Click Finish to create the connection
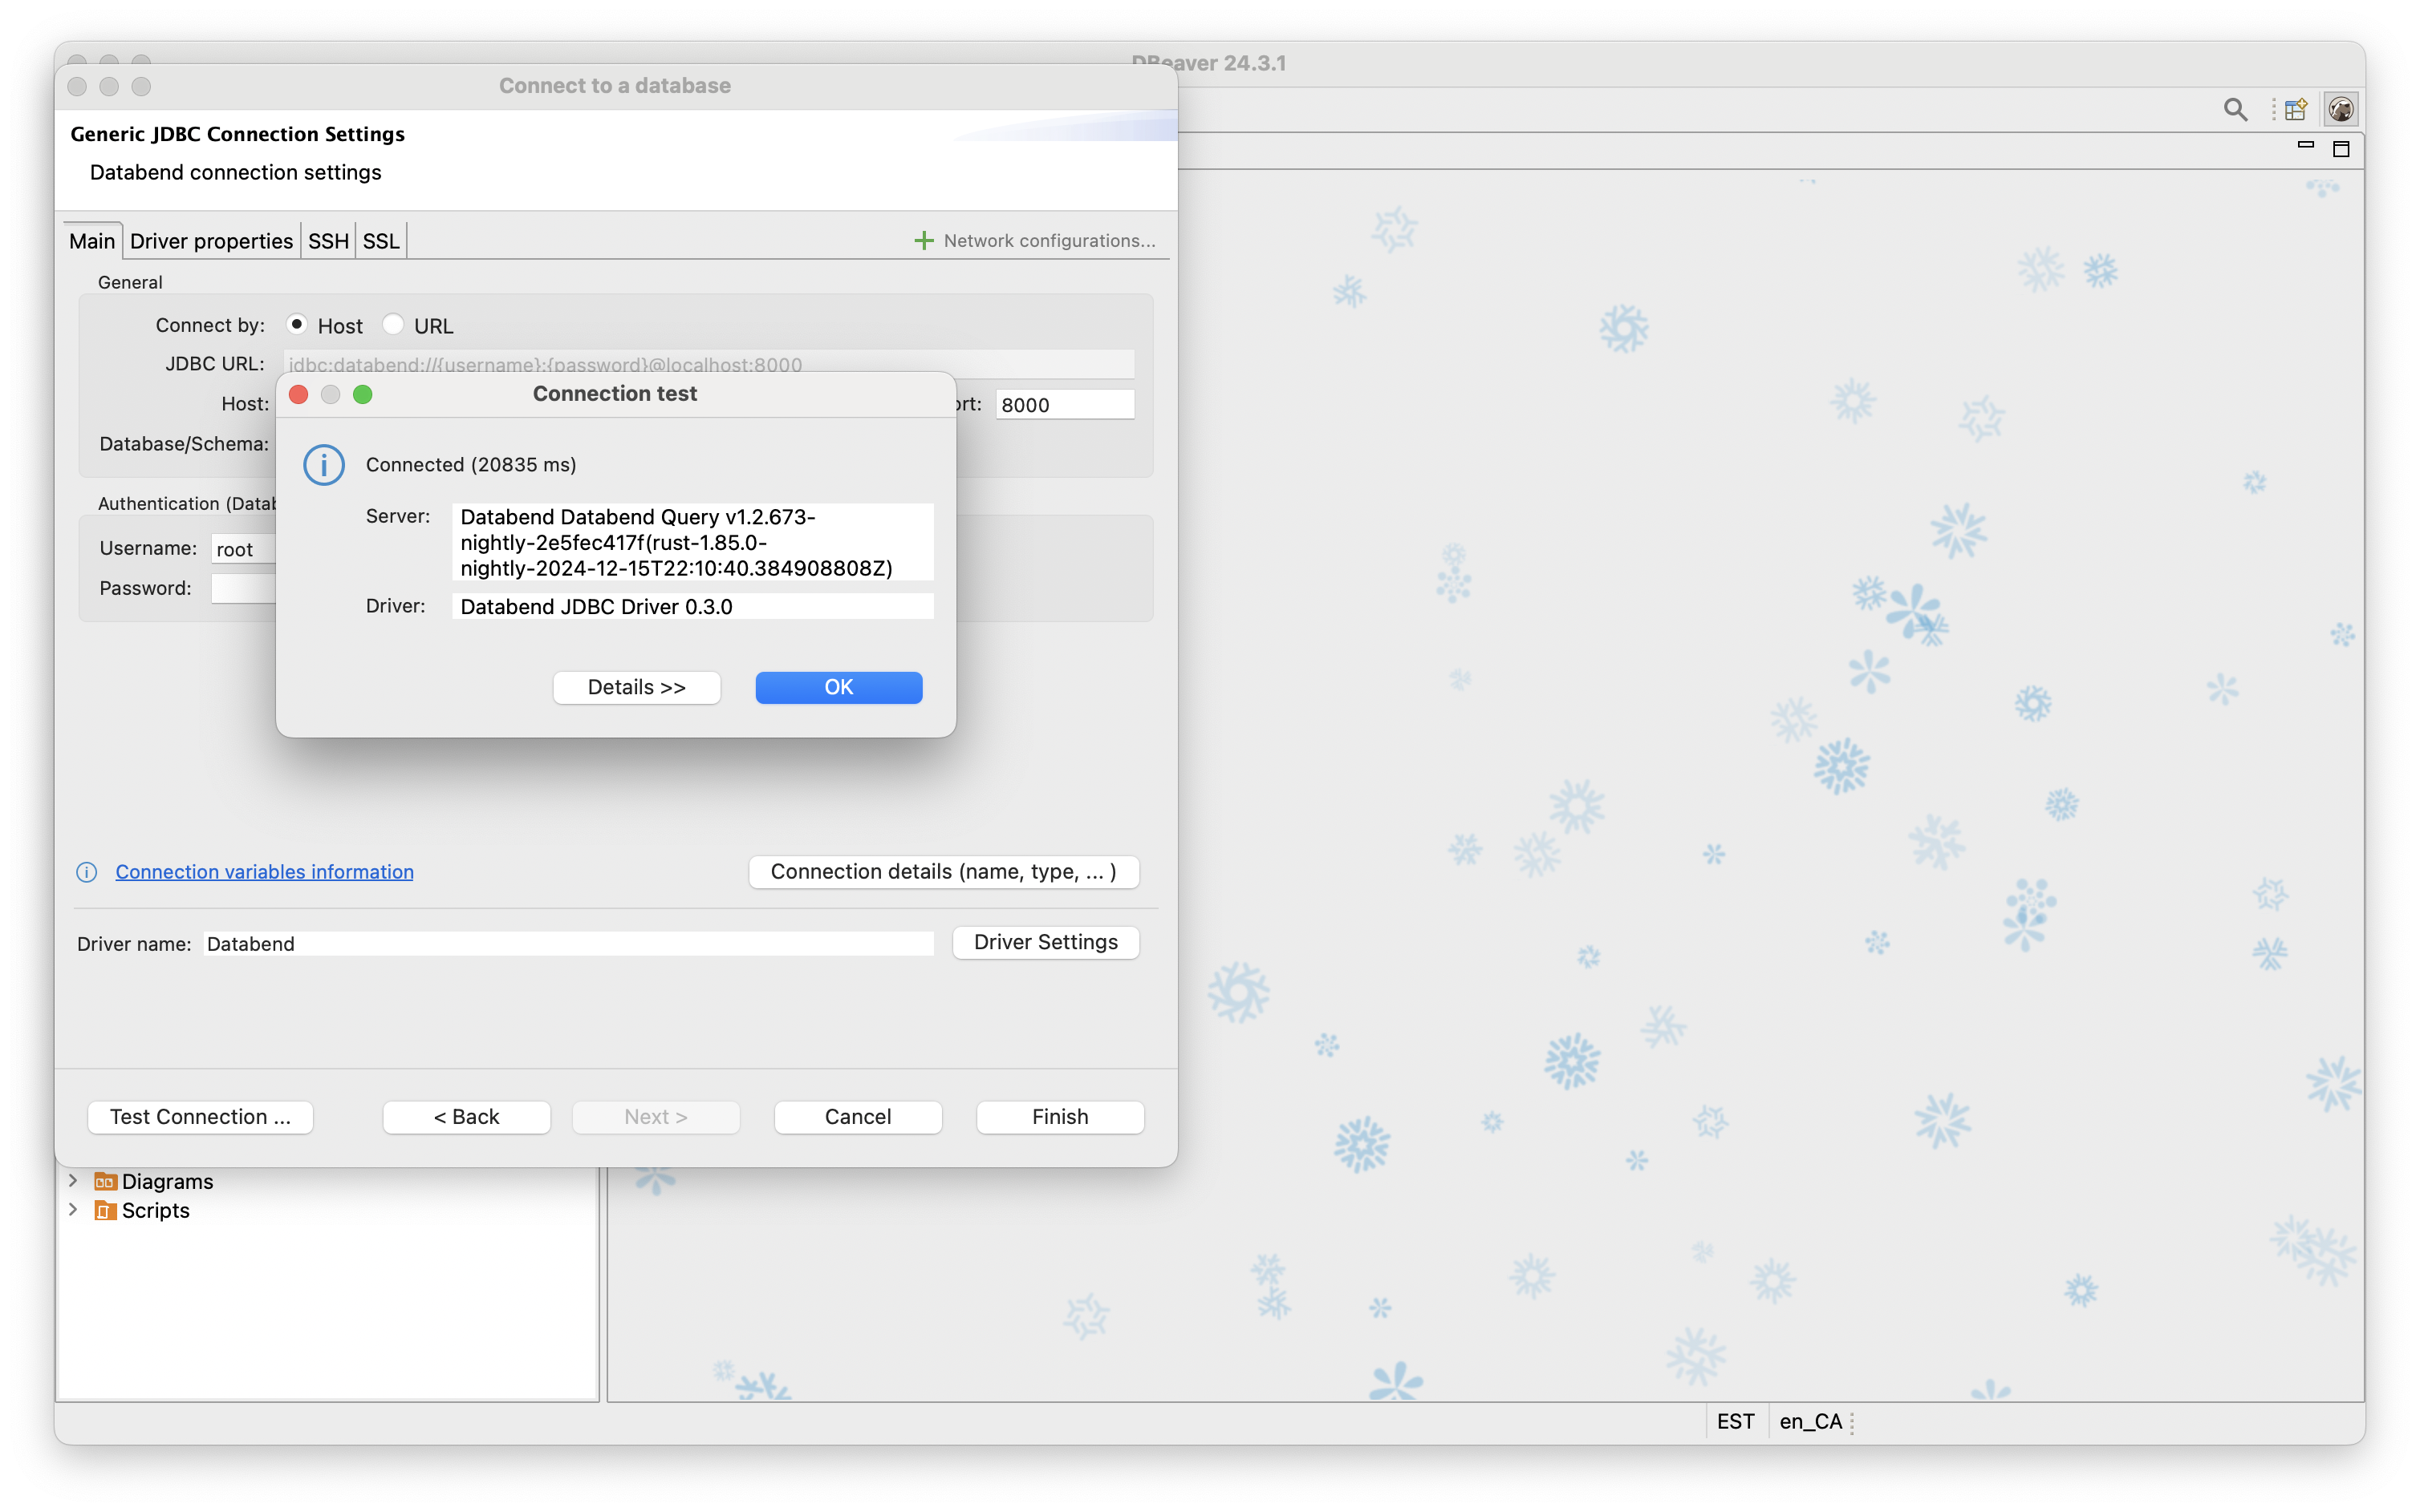2420x1512 pixels. (1060, 1117)
